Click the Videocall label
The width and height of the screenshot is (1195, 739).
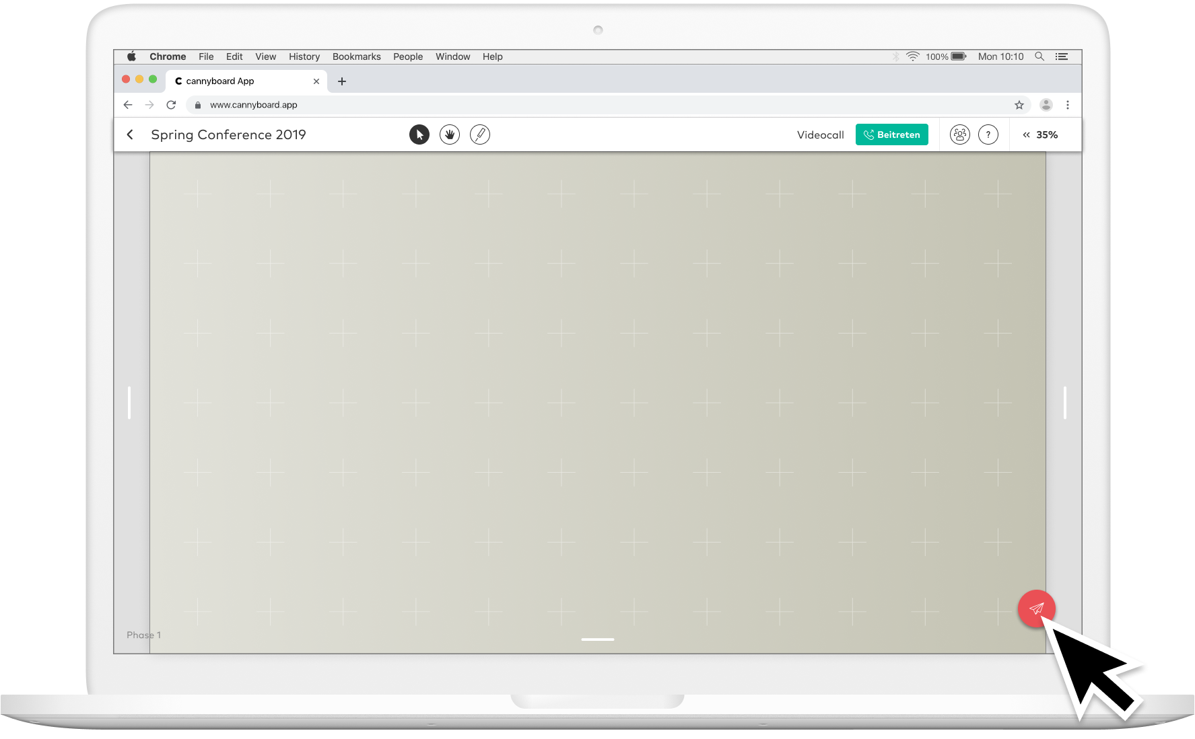(820, 134)
